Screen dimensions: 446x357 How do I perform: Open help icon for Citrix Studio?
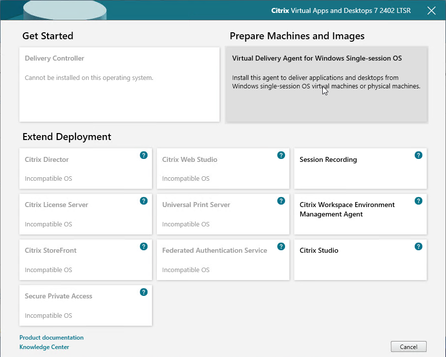[418, 246]
